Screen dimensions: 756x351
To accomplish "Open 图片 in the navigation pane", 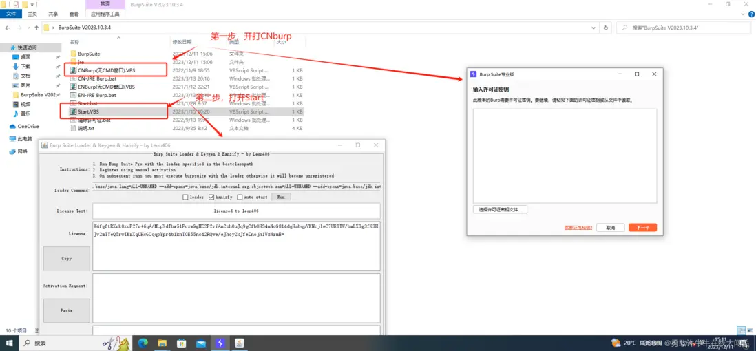I will tap(25, 85).
